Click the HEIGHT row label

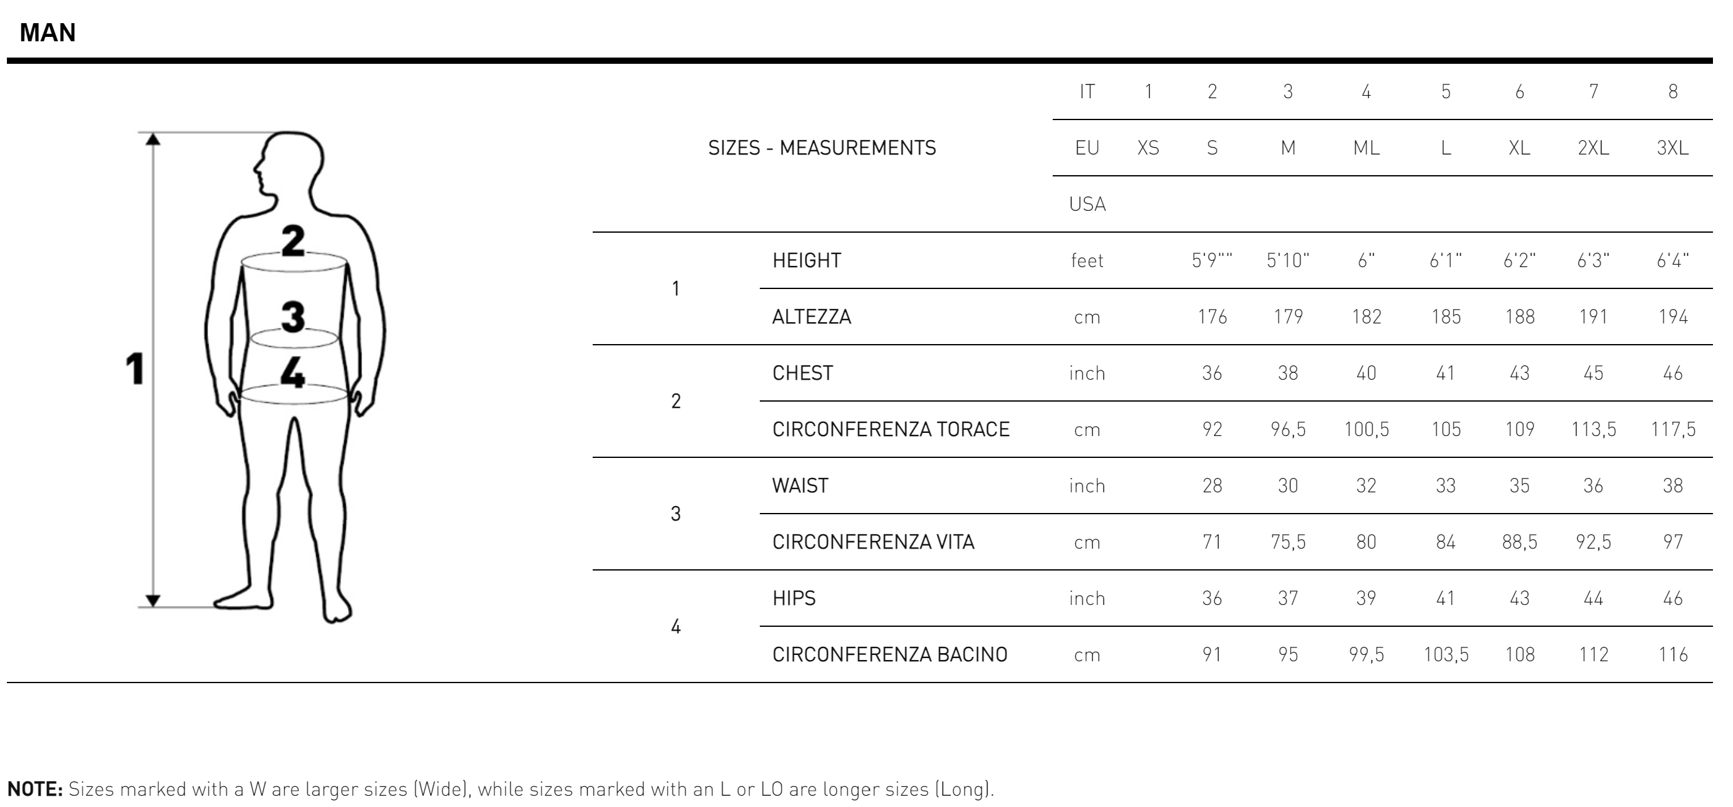pos(807,261)
